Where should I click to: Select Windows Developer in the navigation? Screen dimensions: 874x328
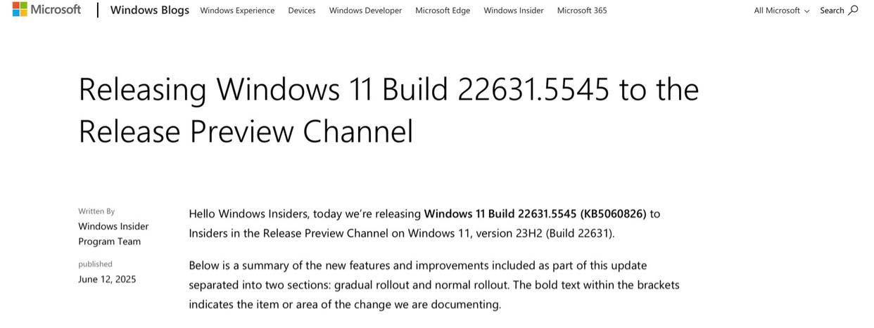coord(365,11)
